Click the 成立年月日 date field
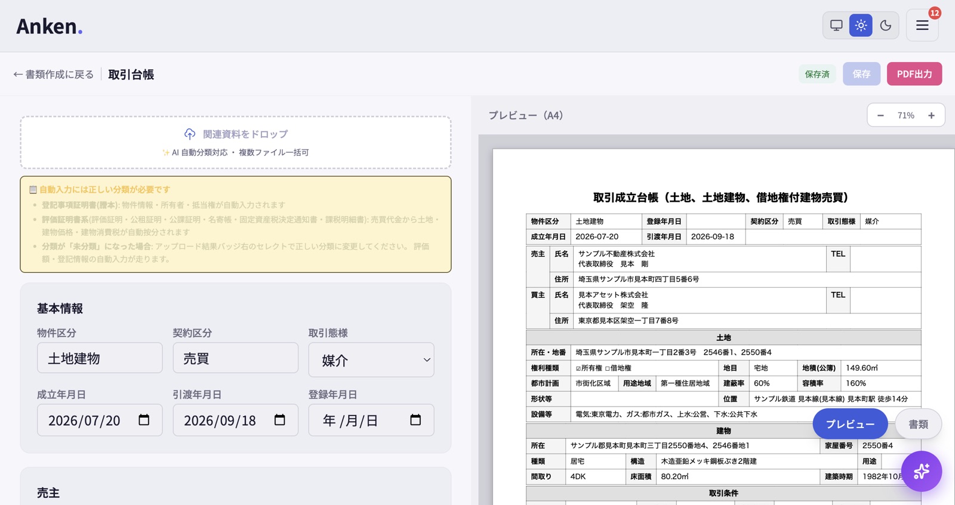The image size is (955, 505). [100, 420]
